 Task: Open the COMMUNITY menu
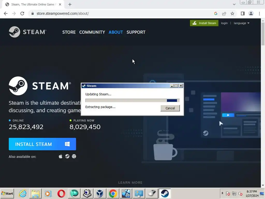point(92,32)
